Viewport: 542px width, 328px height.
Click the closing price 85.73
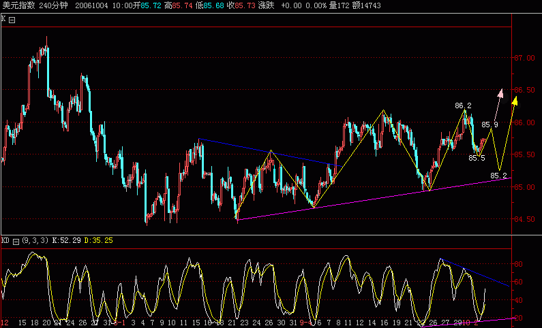click(245, 5)
